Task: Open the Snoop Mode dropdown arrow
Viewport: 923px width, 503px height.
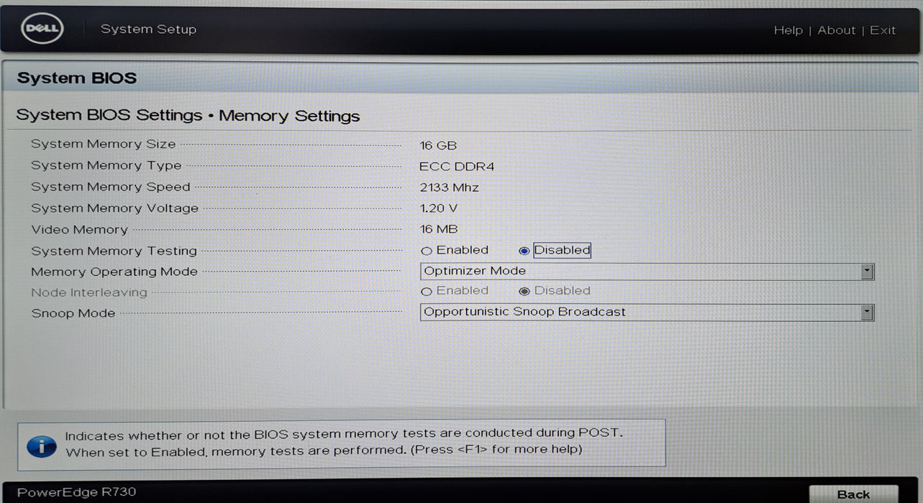Action: [867, 313]
